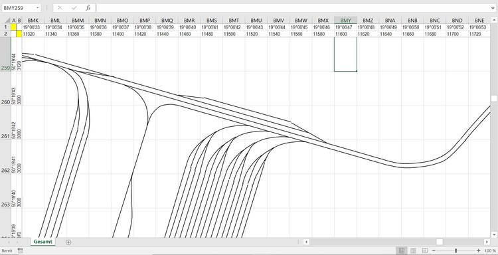Click the cell showing 19°06'33
Image resolution: width=498 pixels, height=255 pixels.
33,27
